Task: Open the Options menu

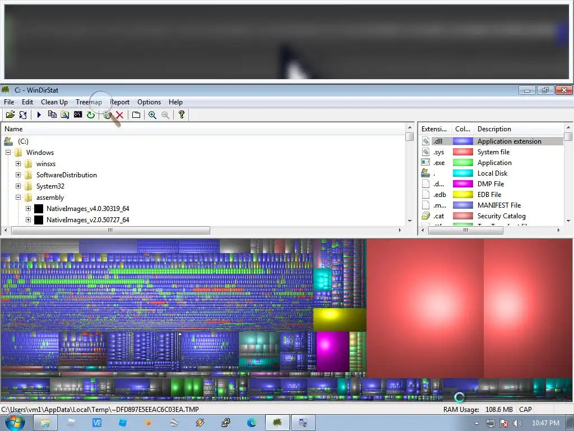Action: [149, 102]
